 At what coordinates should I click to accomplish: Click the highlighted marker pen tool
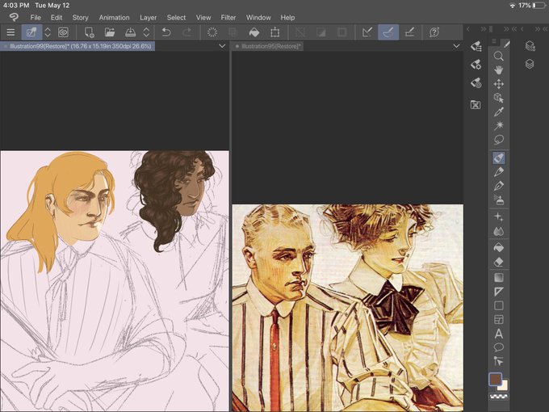[499, 158]
